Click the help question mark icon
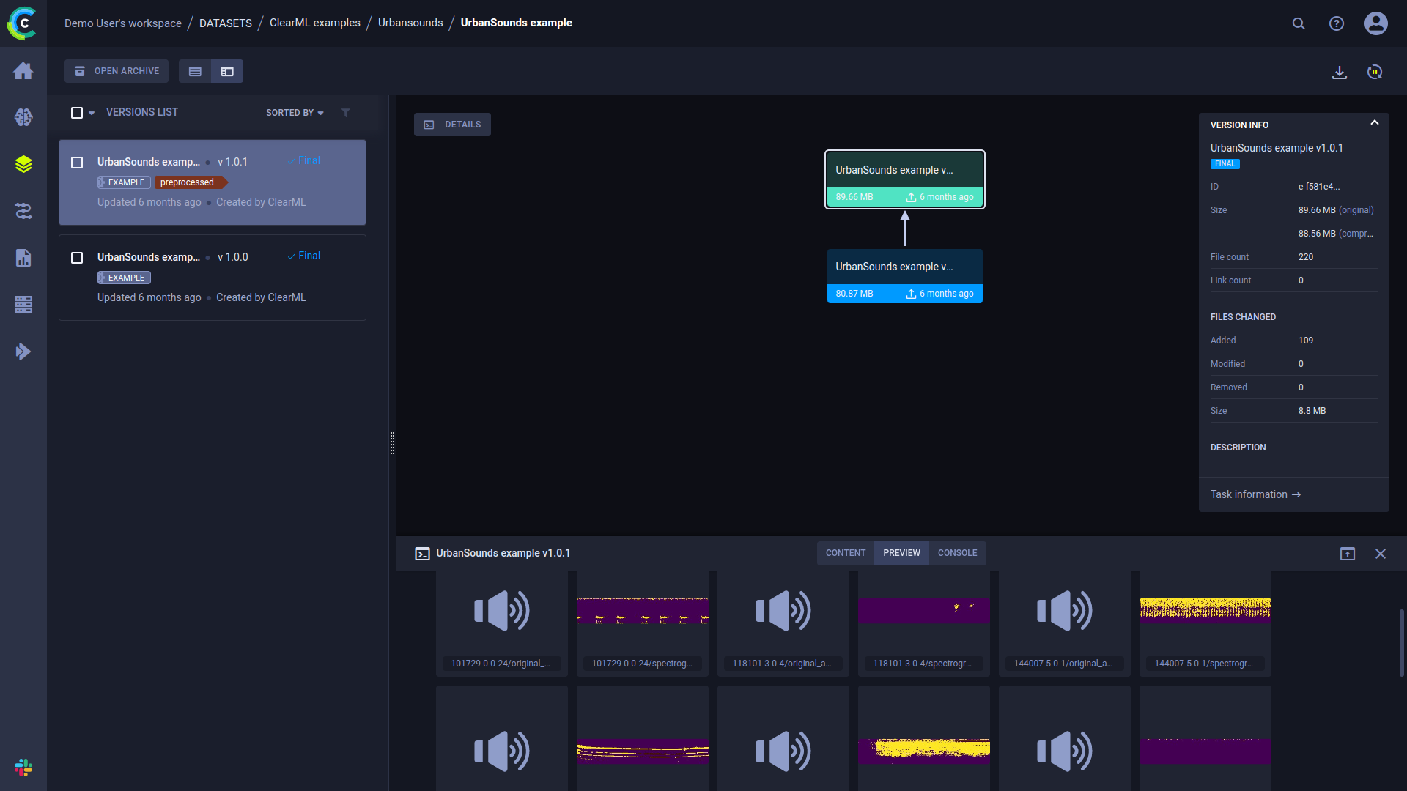 [1337, 23]
